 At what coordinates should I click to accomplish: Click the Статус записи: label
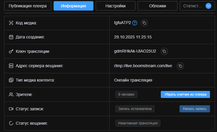(30, 109)
